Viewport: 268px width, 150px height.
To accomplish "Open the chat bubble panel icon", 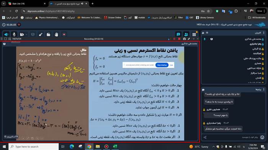I will tap(178, 34).
